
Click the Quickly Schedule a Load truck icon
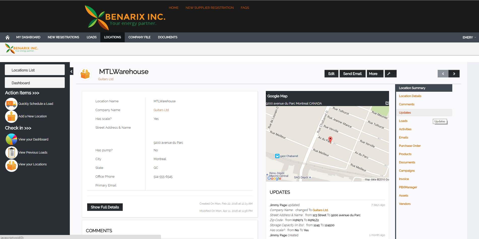point(11,104)
